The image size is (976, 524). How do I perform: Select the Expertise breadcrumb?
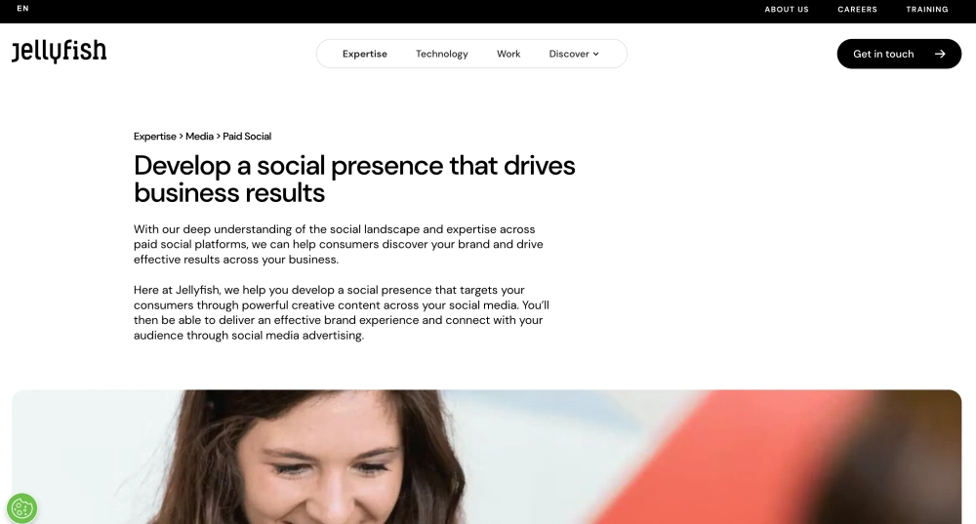[155, 137]
